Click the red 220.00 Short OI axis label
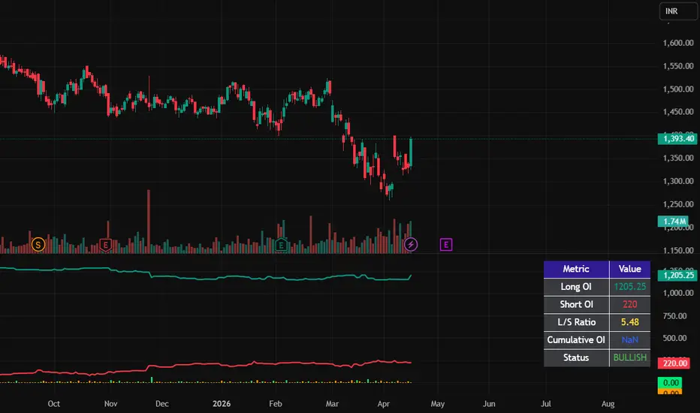The width and height of the screenshot is (700, 413). pos(674,363)
